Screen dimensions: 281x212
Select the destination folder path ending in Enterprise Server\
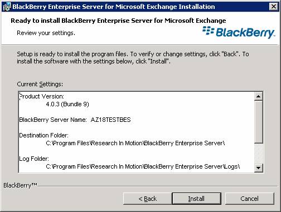pos(135,143)
